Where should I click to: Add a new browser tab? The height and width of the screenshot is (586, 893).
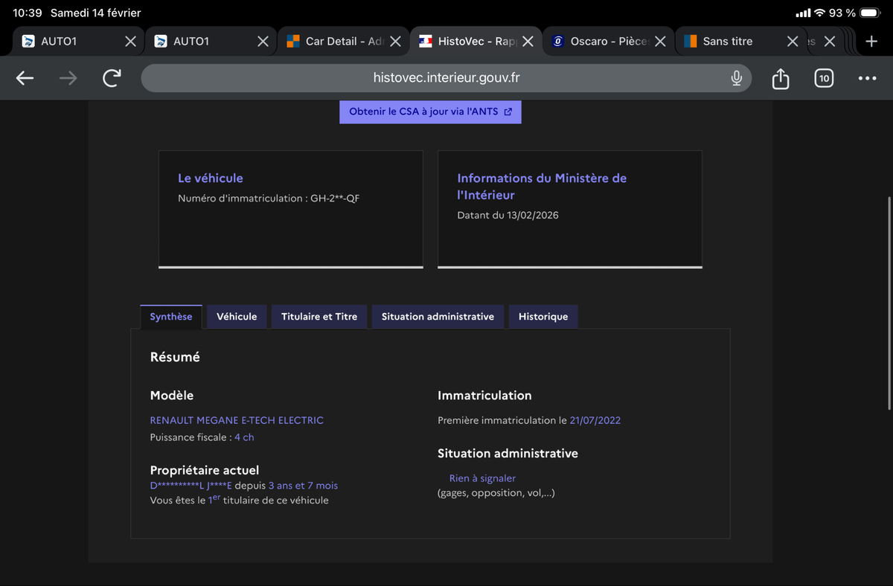871,42
